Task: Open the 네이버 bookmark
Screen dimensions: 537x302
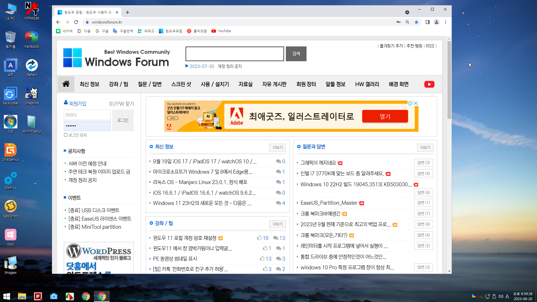Action: point(64,31)
